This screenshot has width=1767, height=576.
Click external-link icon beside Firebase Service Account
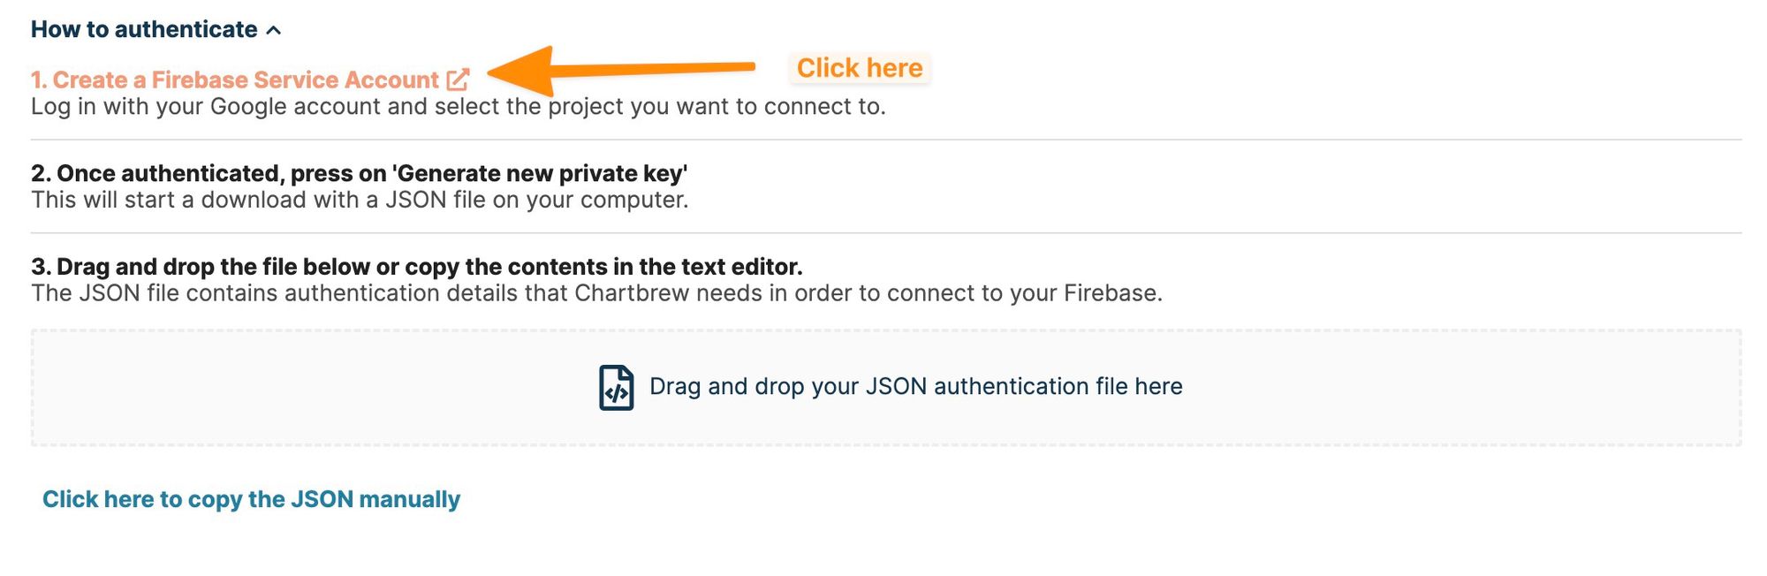(458, 80)
